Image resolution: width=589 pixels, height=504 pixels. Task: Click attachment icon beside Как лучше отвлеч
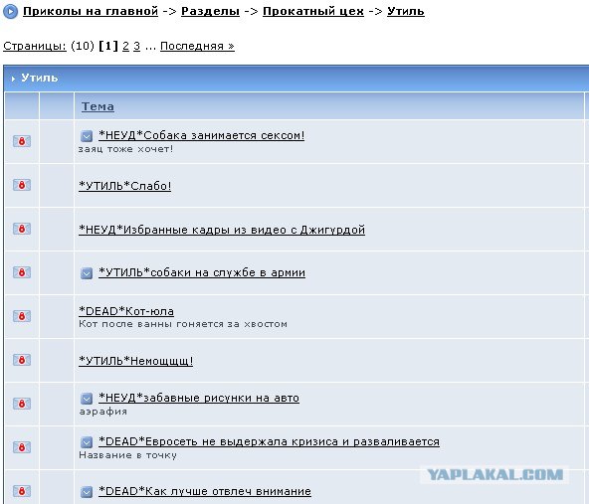pos(87,492)
